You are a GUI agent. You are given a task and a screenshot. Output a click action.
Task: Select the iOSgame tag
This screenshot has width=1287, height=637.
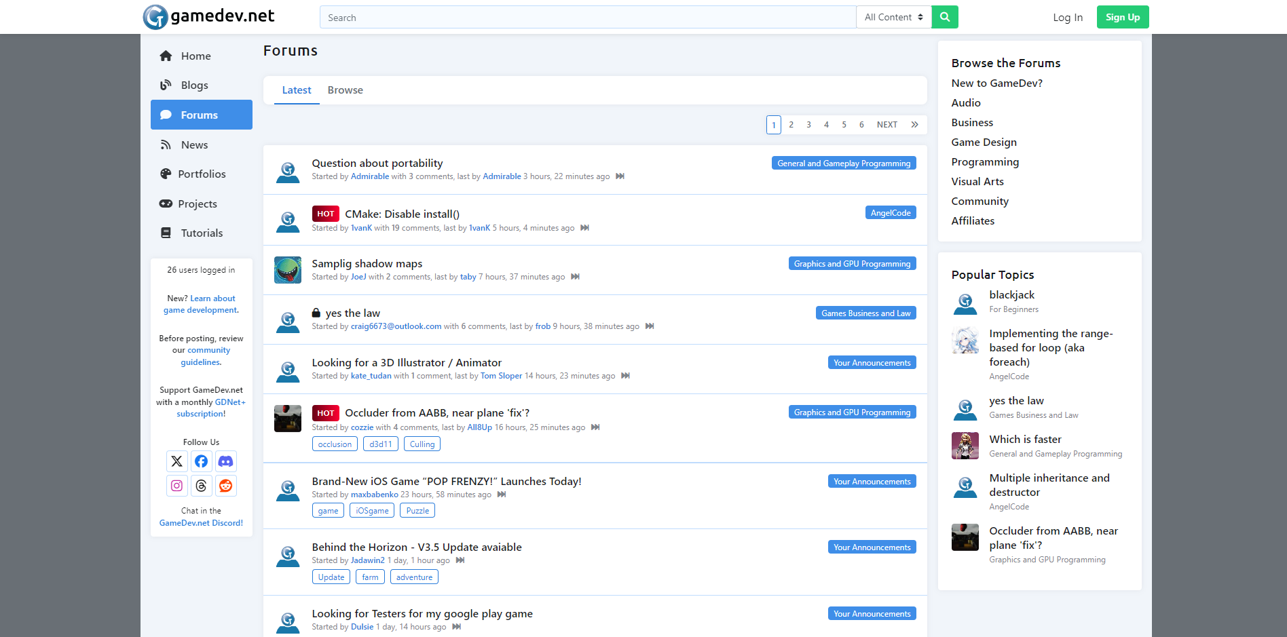372,511
